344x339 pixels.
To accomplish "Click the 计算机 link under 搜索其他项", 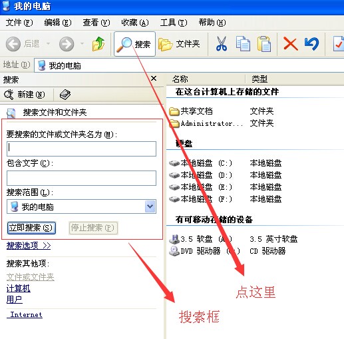I will click(x=19, y=288).
